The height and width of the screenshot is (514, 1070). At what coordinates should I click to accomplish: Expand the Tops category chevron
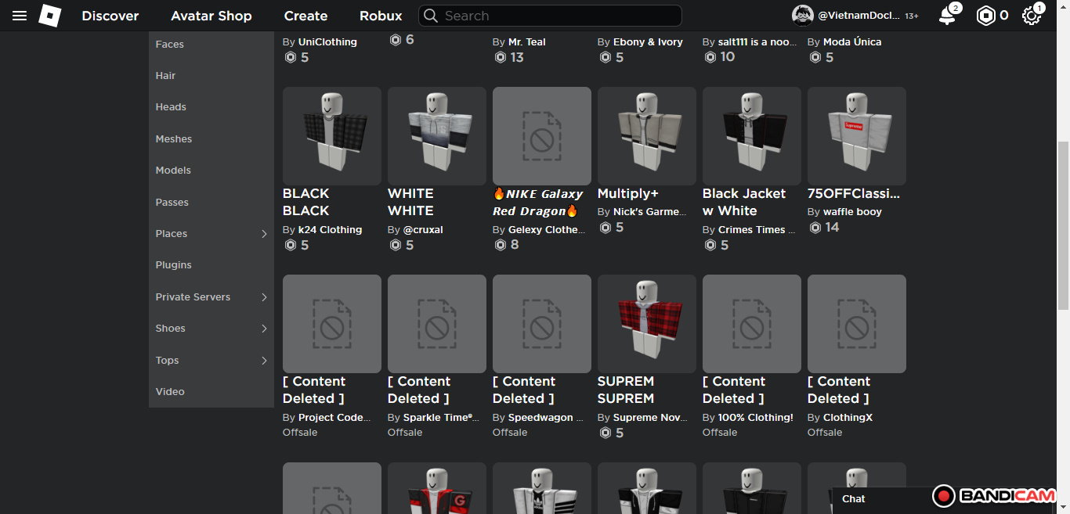click(264, 361)
